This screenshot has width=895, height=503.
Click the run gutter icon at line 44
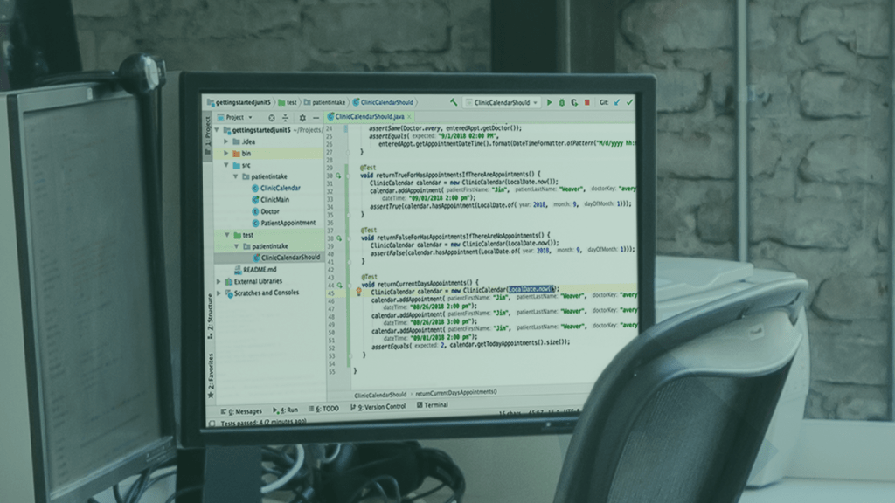pyautogui.click(x=338, y=285)
